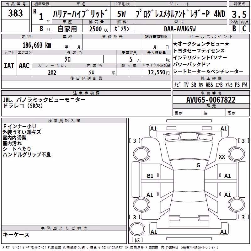Select sales point トヨタセーフティセンス
The image size is (251, 251).
point(199,51)
